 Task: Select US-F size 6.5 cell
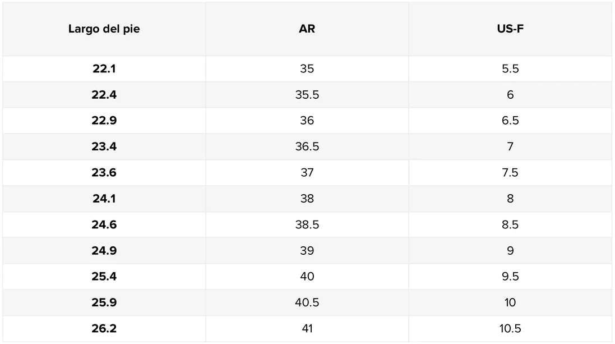510,121
